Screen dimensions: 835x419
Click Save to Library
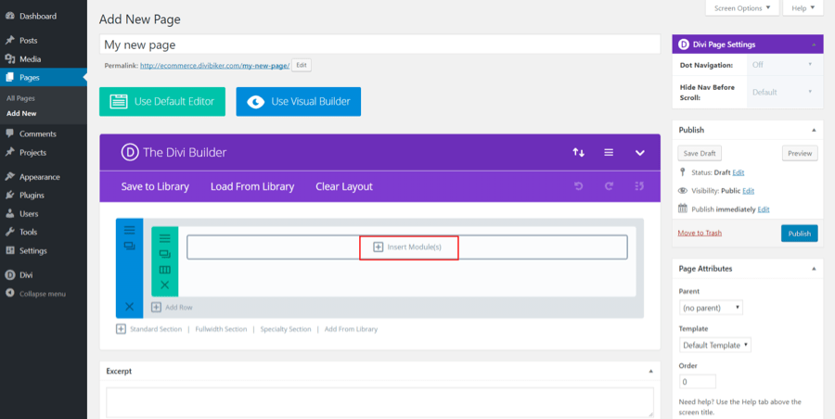[155, 187]
